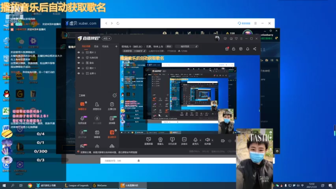Open the 弹幕助手 tool in the toolbox
The image size is (336, 189).
pyautogui.click(x=82, y=106)
